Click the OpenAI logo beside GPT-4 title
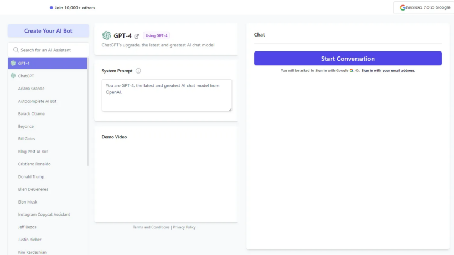The height and width of the screenshot is (255, 454). coord(106,35)
